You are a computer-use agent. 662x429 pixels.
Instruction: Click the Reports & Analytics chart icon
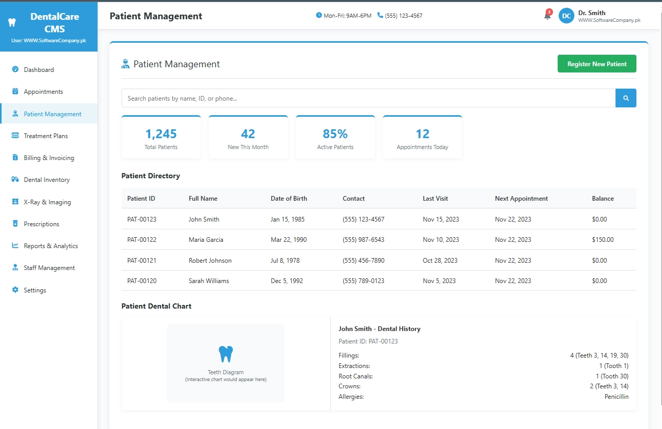(15, 246)
